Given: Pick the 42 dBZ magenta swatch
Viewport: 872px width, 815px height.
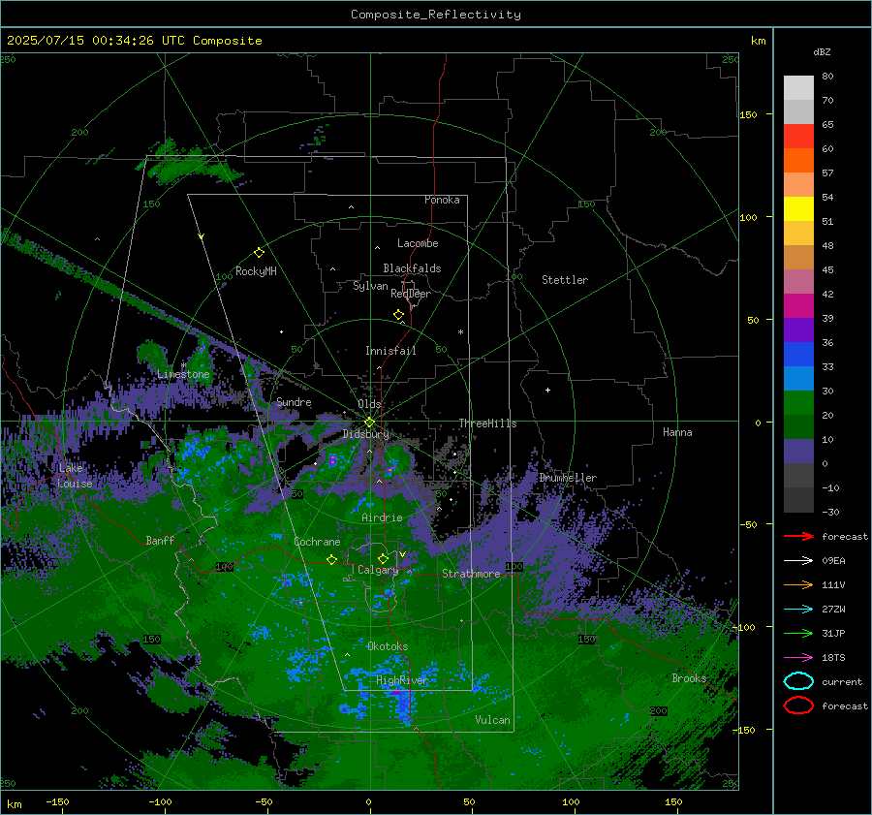Looking at the screenshot, I should (798, 306).
